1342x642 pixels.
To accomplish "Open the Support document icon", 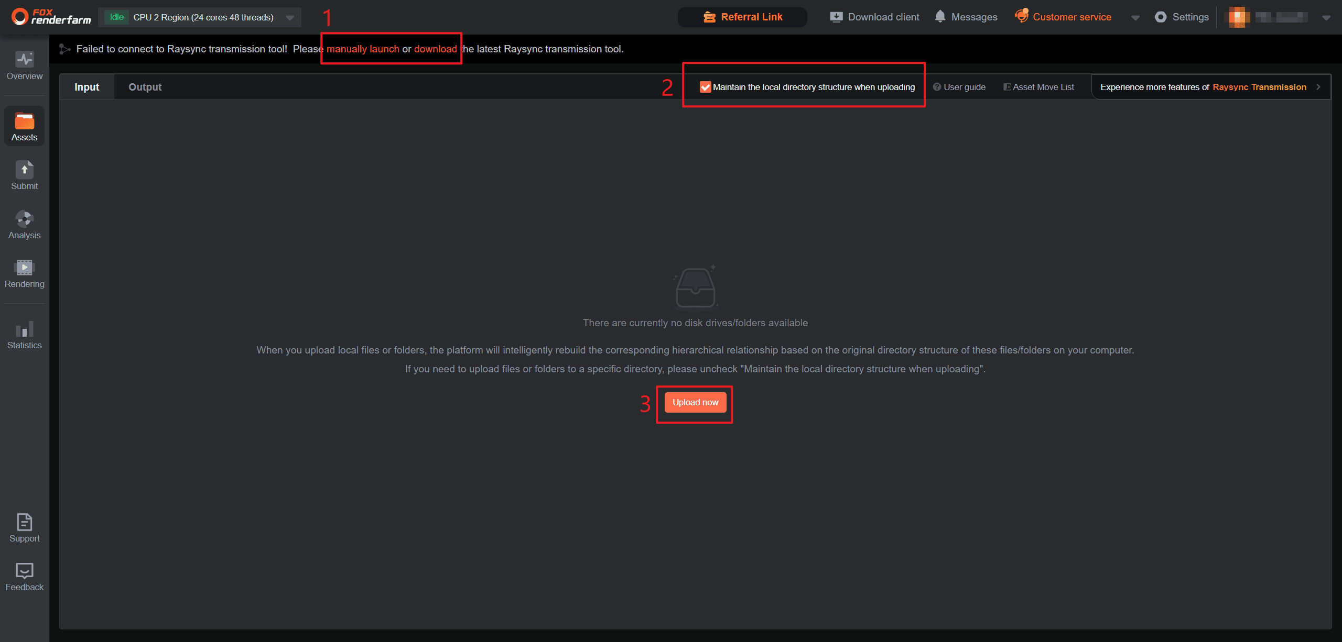I will pyautogui.click(x=25, y=522).
